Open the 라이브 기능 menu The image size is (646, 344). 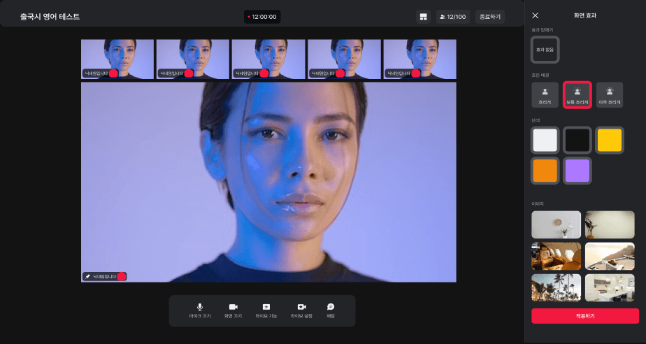click(x=266, y=310)
